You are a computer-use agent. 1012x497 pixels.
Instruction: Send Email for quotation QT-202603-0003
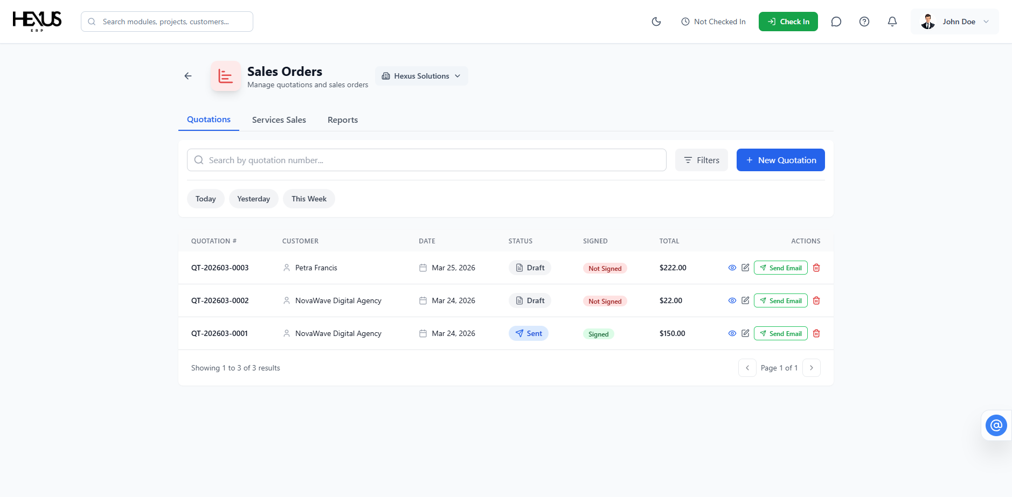[x=781, y=268]
